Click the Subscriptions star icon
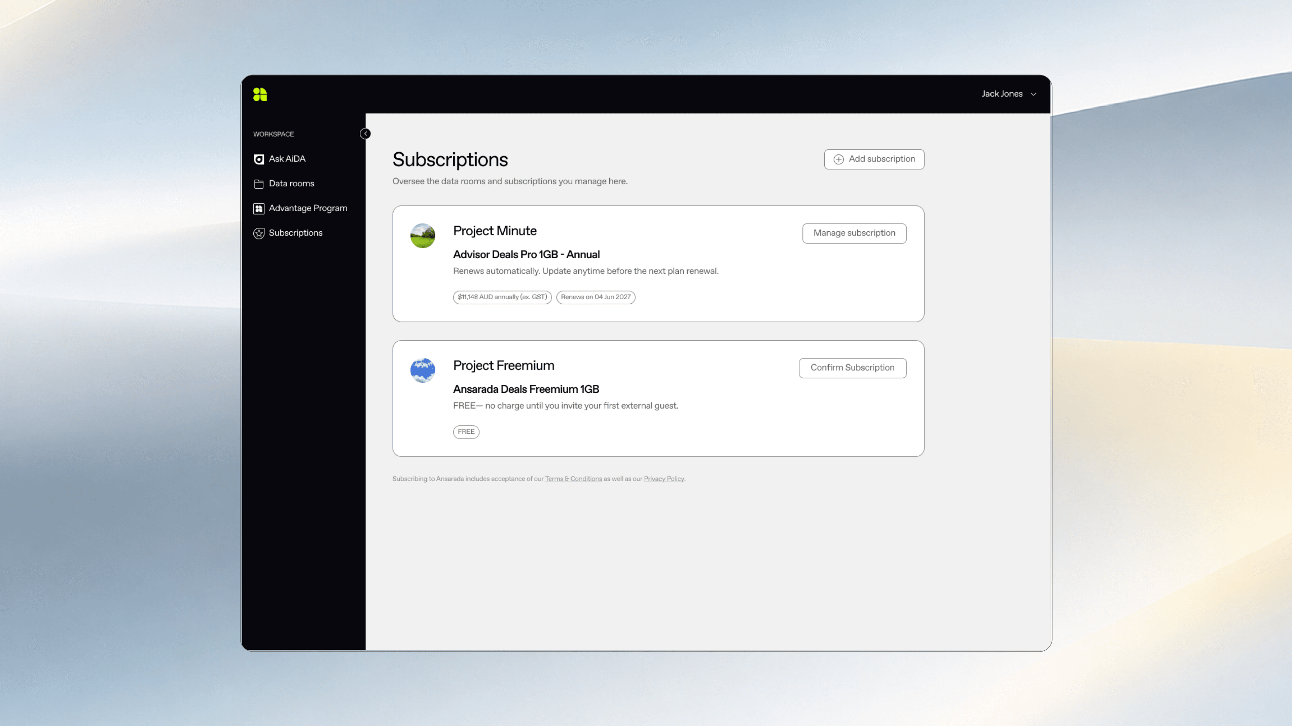The image size is (1292, 726). pyautogui.click(x=259, y=233)
